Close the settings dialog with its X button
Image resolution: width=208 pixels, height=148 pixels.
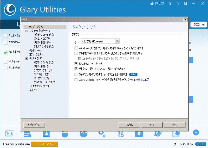coord(185,20)
